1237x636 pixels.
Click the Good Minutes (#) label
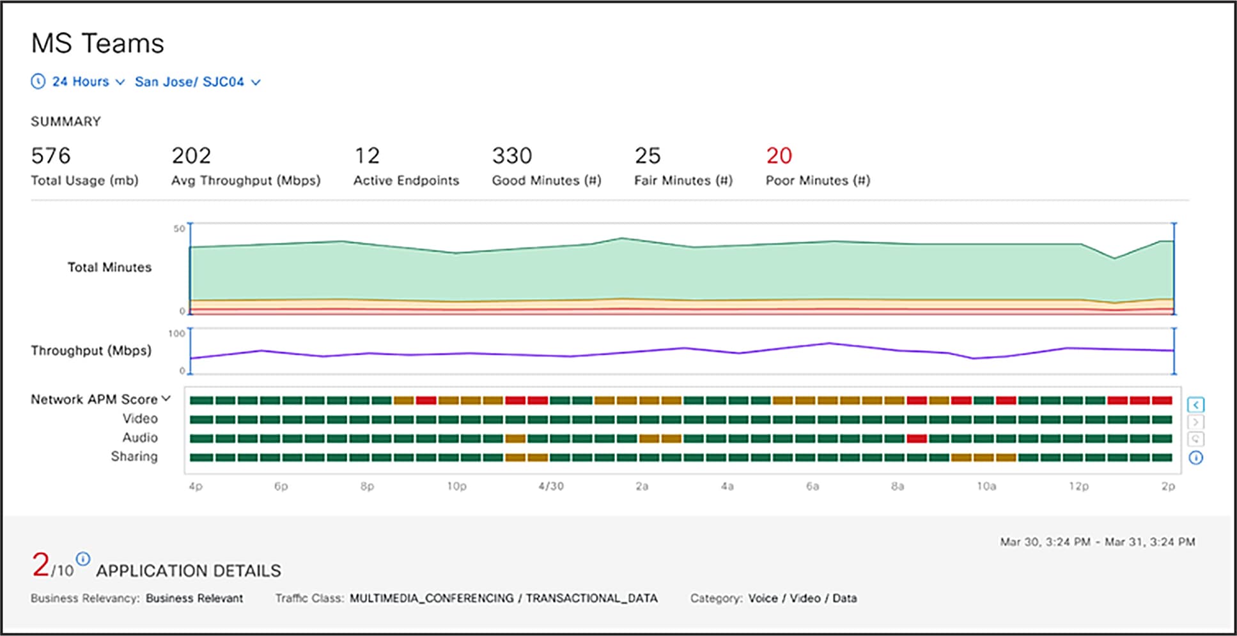pyautogui.click(x=547, y=181)
